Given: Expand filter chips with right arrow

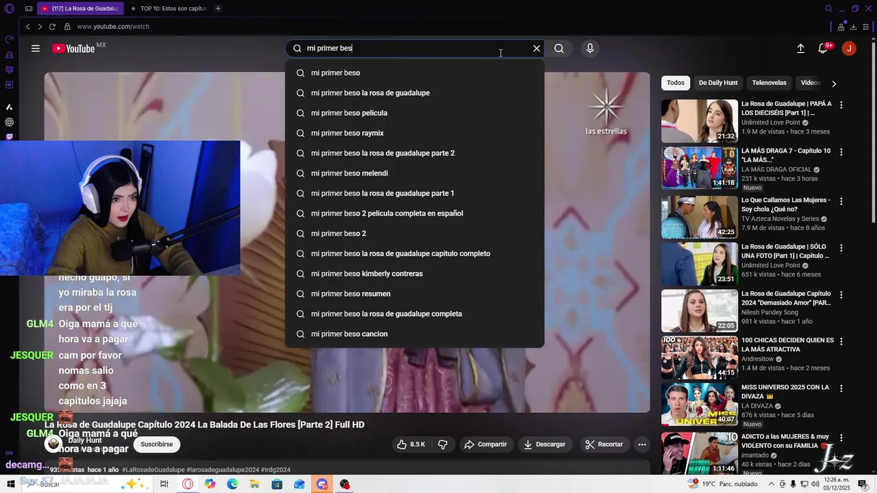Looking at the screenshot, I should 834,84.
